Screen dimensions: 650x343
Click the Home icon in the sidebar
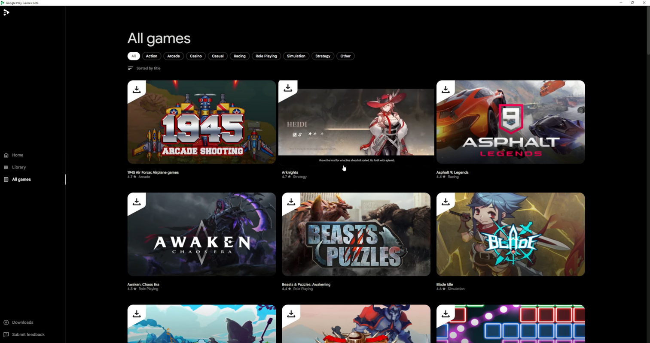[x=6, y=155]
